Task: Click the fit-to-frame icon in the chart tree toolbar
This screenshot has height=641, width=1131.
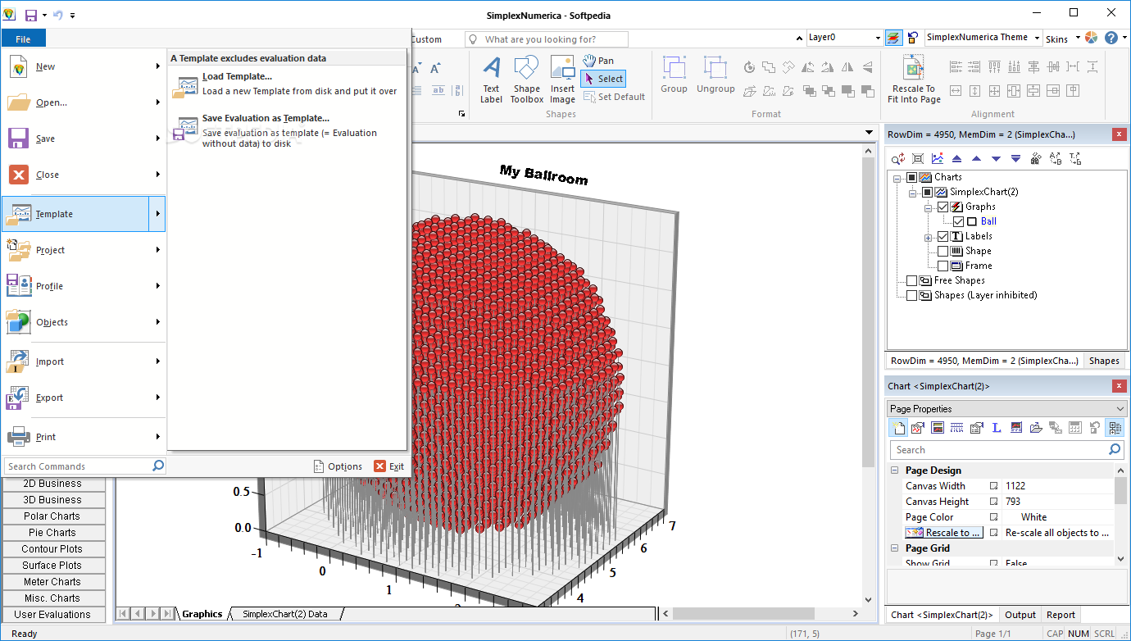Action: [918, 159]
